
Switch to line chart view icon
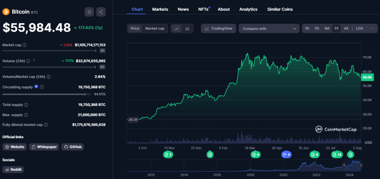(177, 29)
